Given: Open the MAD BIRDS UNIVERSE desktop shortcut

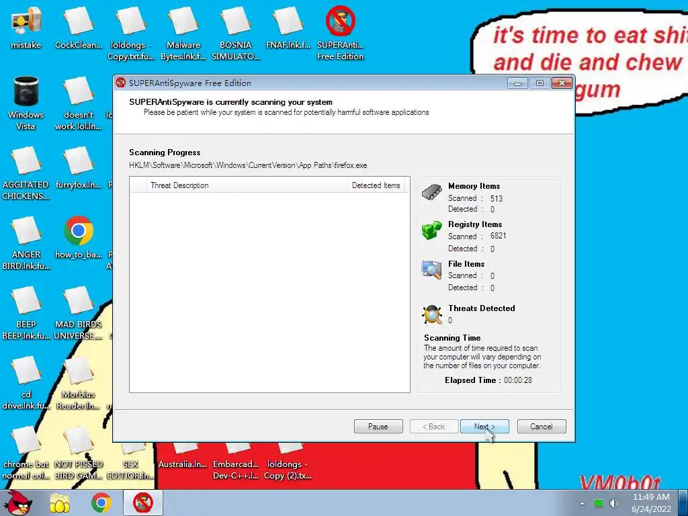Looking at the screenshot, I should 79,313.
